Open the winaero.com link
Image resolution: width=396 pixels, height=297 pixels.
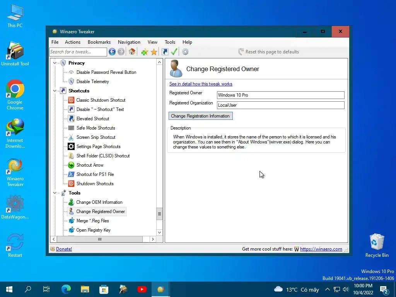click(x=321, y=249)
